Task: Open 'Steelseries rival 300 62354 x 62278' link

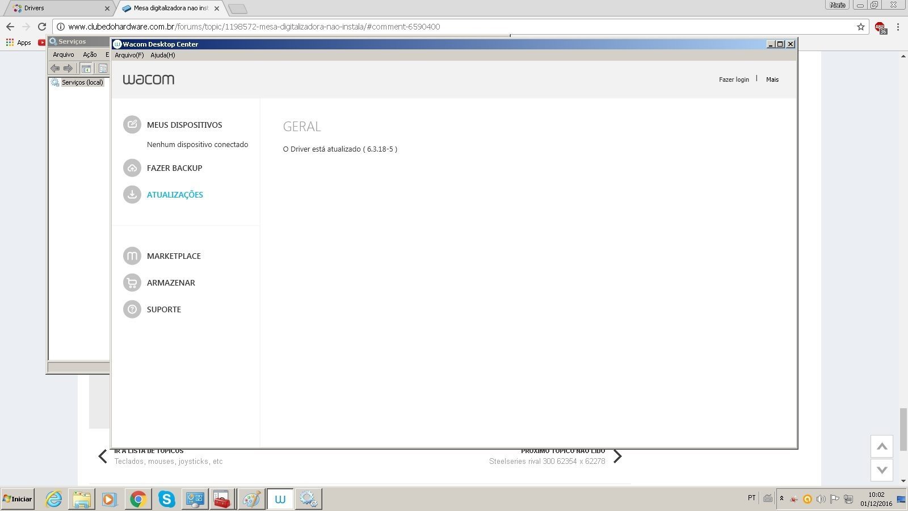Action: pos(547,462)
